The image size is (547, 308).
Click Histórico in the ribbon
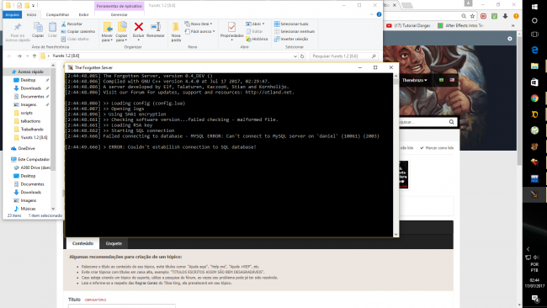(258, 39)
